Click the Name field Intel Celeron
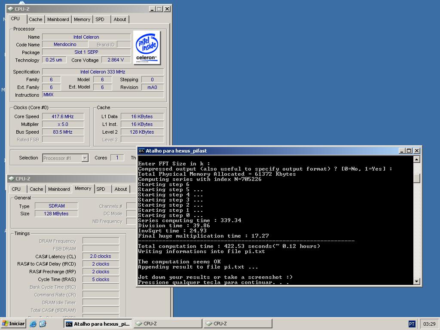Image resolution: width=440 pixels, height=330 pixels. [x=86, y=37]
